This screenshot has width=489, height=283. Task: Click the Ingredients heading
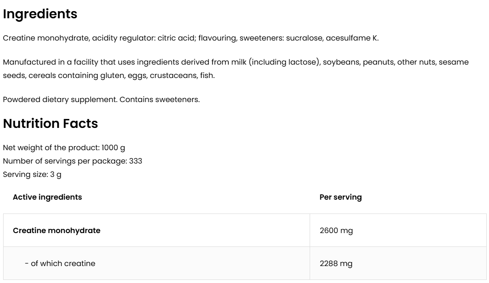tap(40, 14)
